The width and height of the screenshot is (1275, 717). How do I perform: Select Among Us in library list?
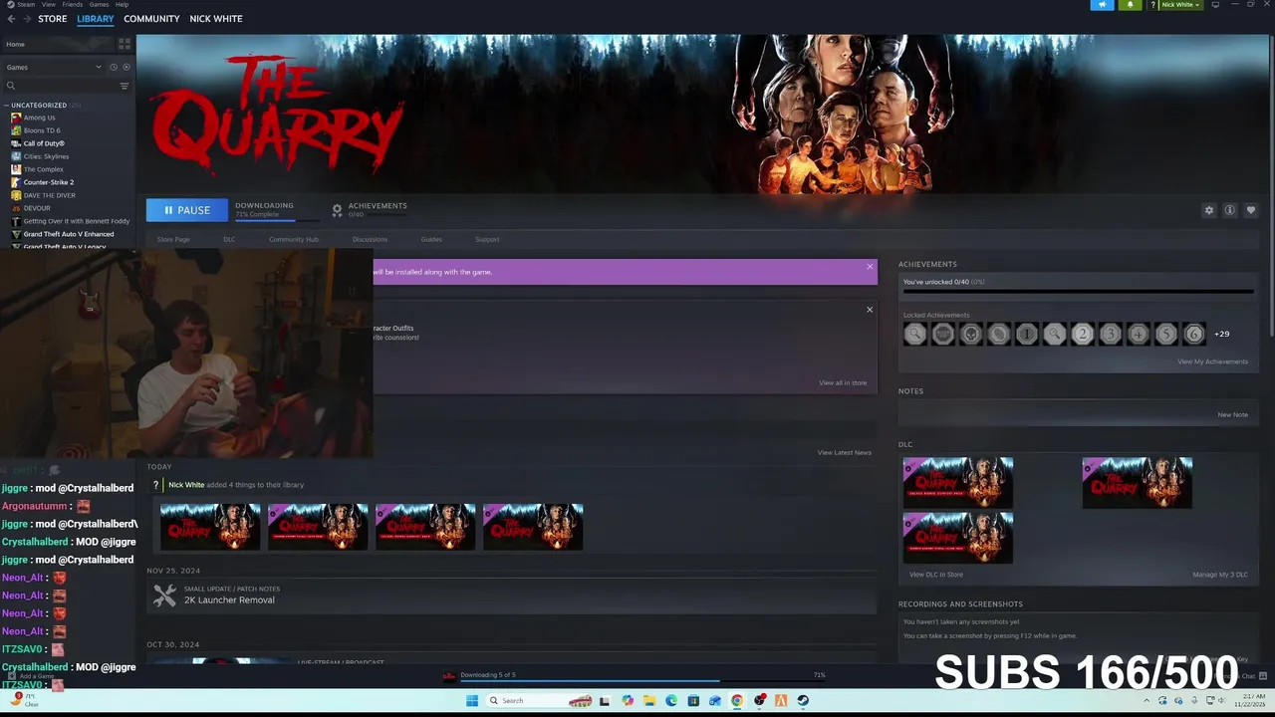tap(39, 118)
